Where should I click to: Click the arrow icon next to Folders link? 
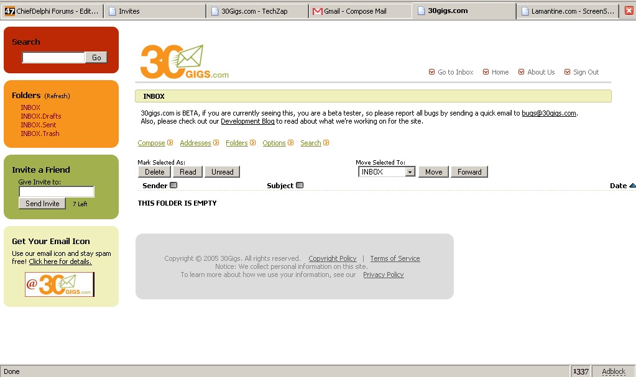point(252,143)
